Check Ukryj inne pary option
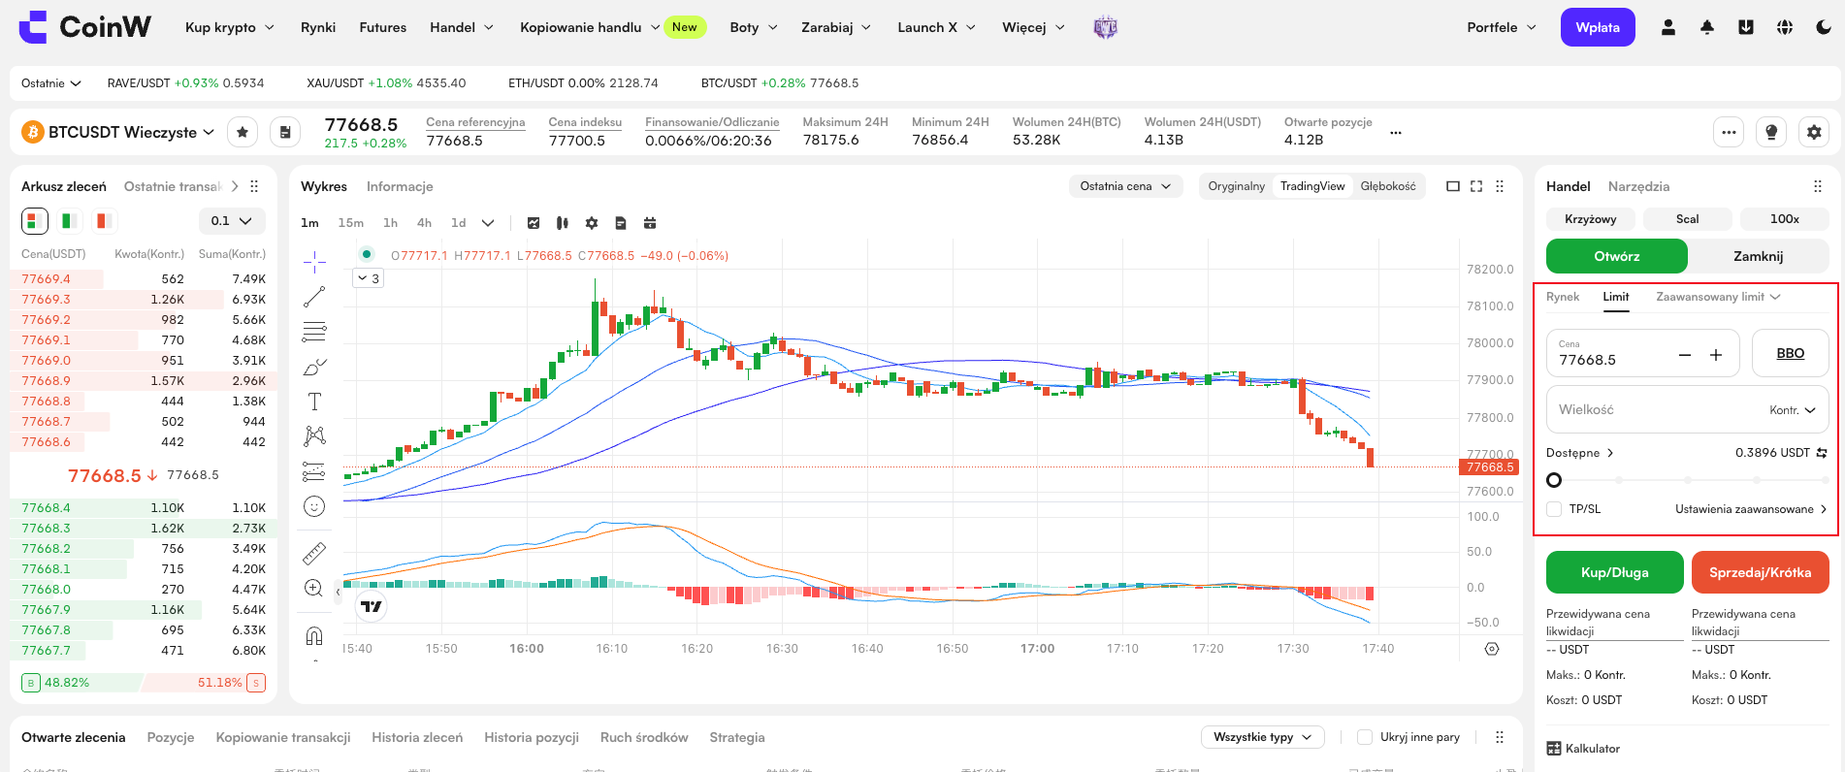 click(1365, 737)
